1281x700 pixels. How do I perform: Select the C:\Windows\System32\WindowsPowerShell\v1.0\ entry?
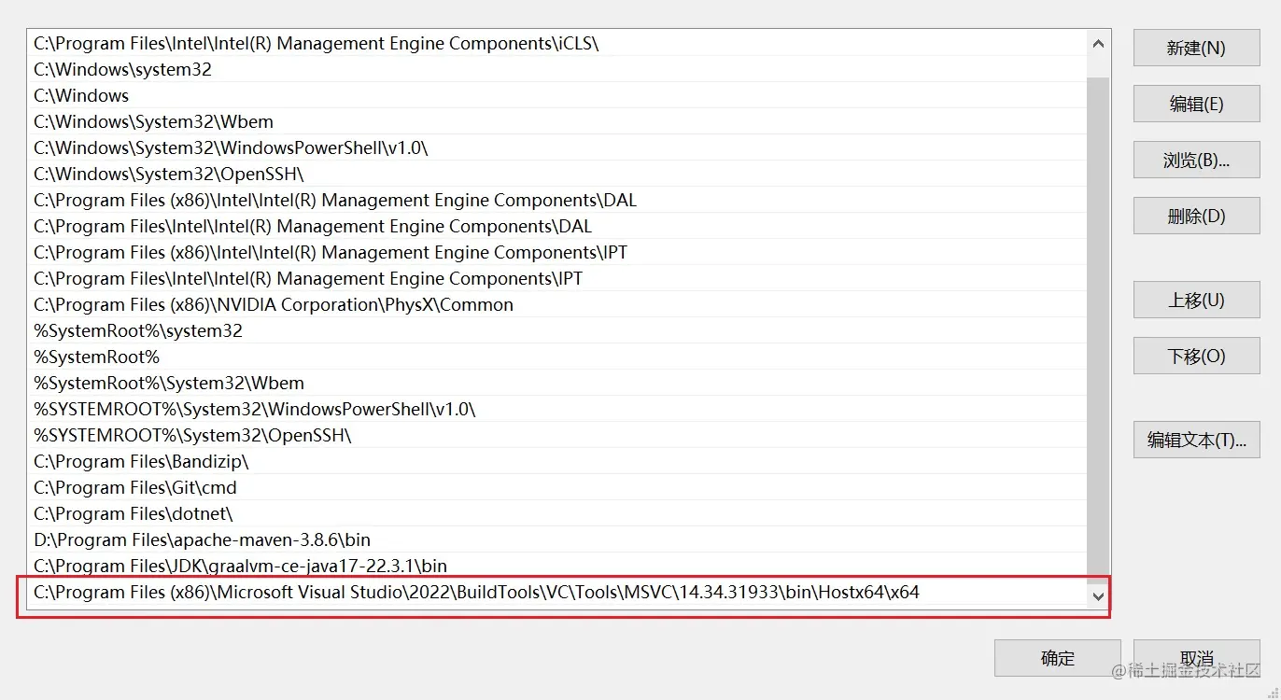[557, 147]
